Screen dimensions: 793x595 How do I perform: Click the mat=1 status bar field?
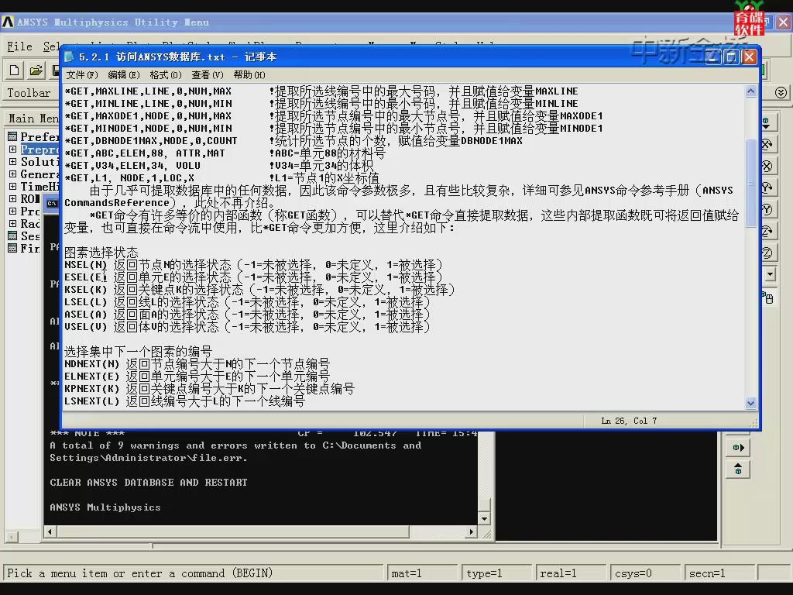(x=421, y=573)
